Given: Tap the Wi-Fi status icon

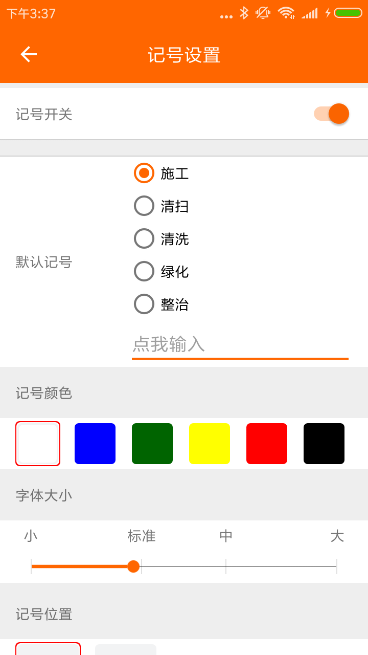Looking at the screenshot, I should [x=286, y=13].
